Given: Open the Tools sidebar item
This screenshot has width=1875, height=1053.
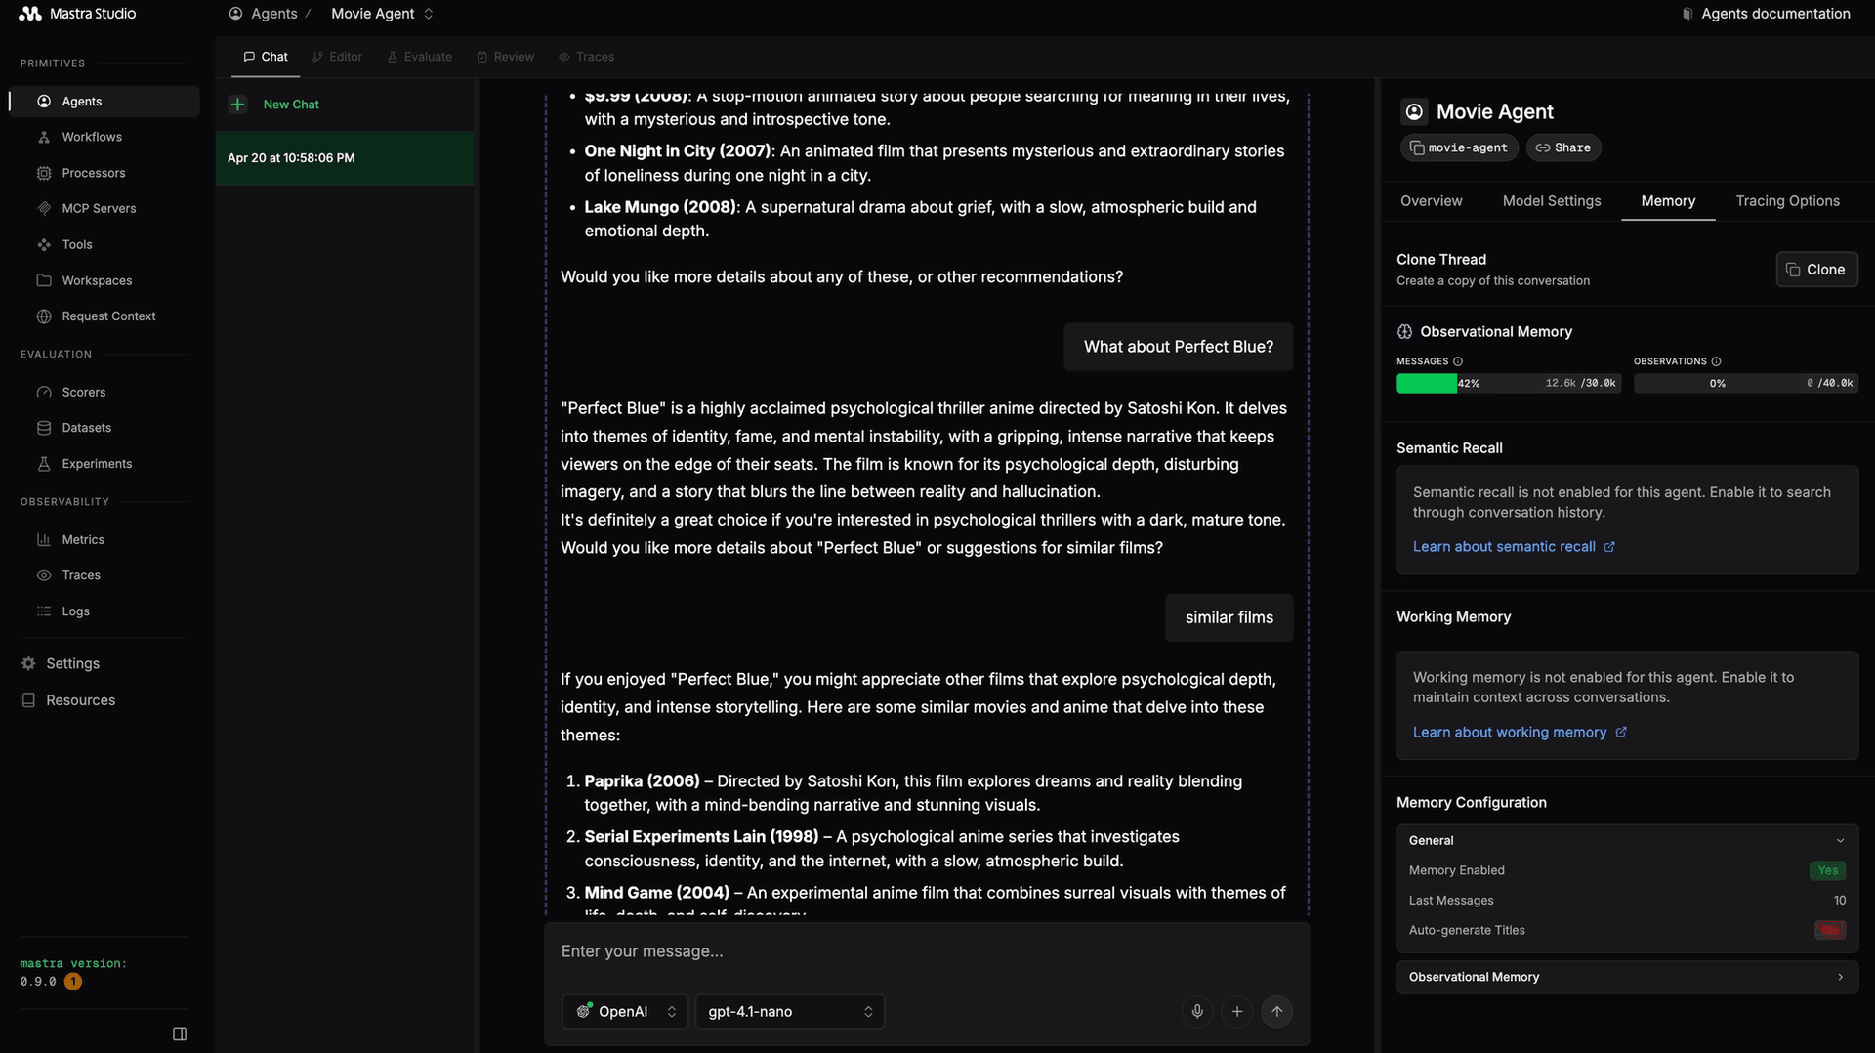Looking at the screenshot, I should pyautogui.click(x=76, y=244).
